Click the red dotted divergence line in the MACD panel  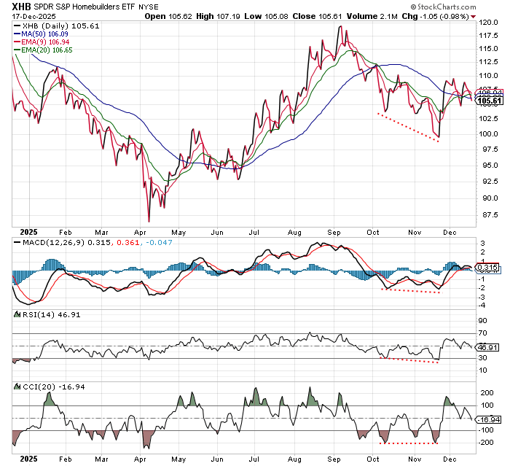(x=411, y=290)
